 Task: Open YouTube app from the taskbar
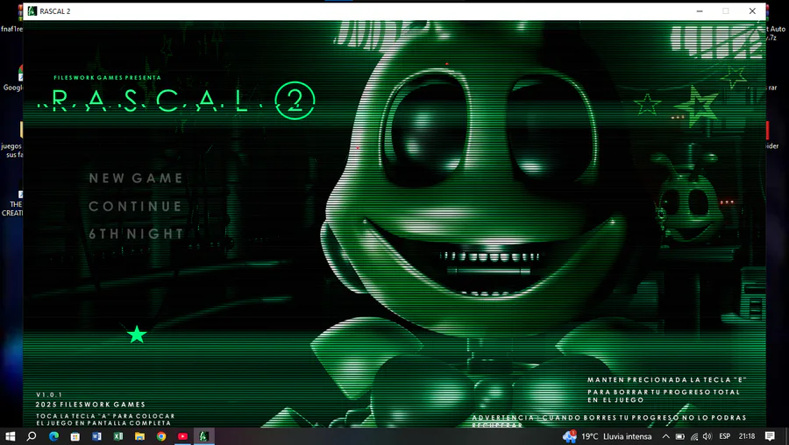pyautogui.click(x=182, y=436)
